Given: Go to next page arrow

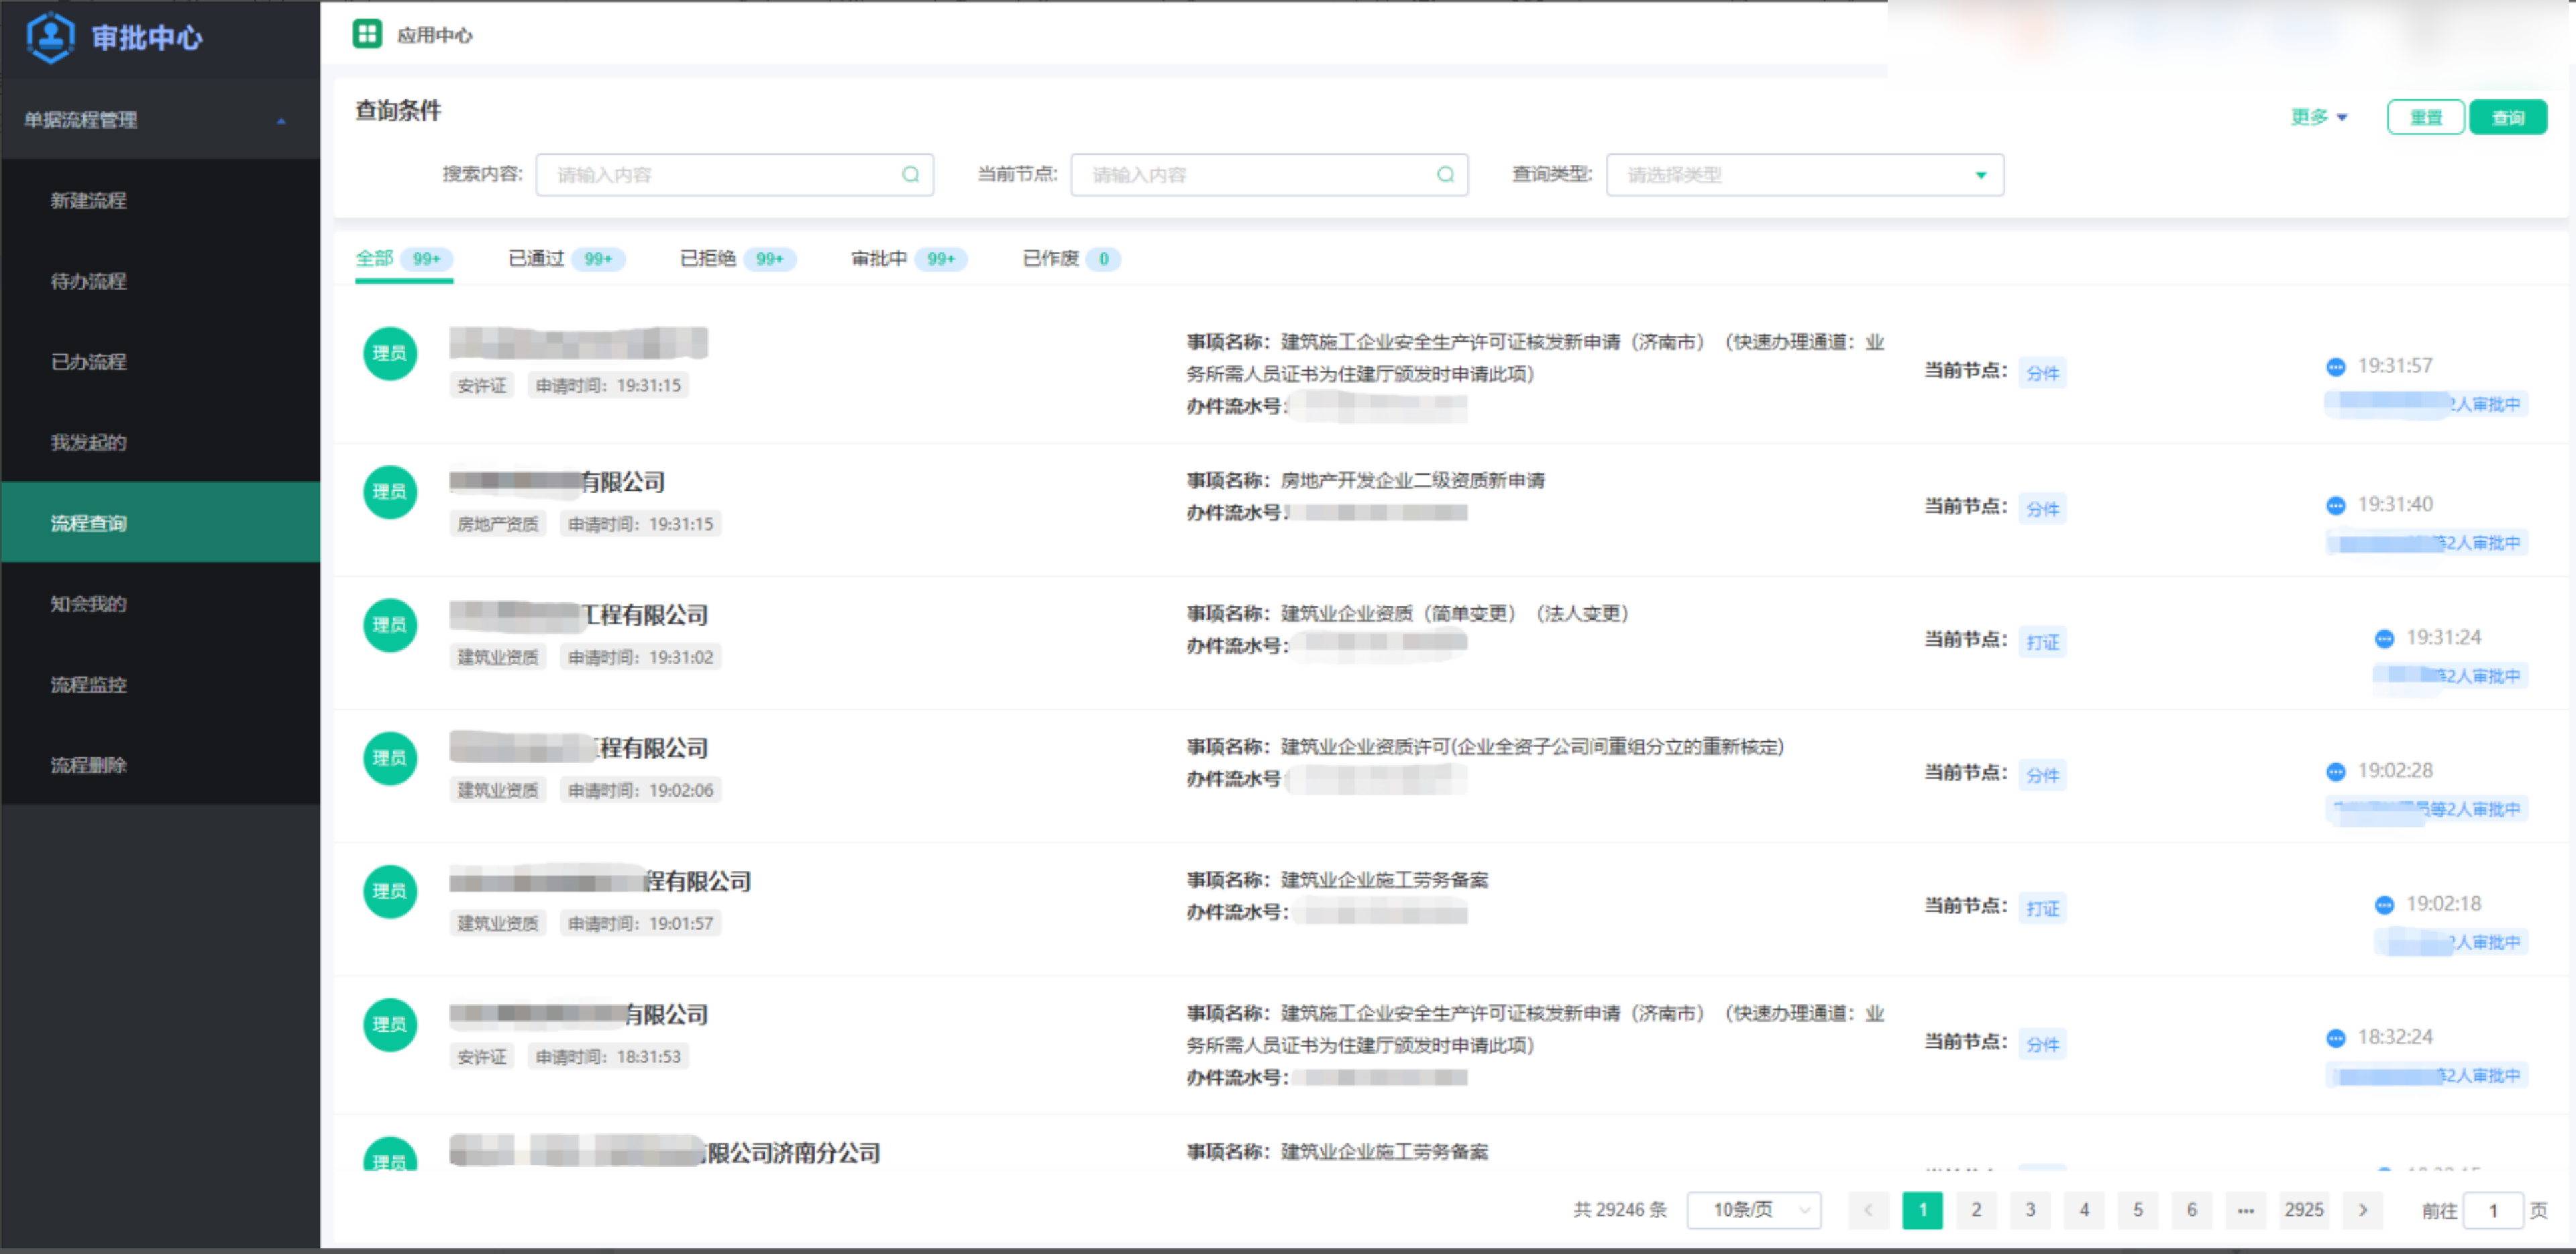Looking at the screenshot, I should [2363, 1210].
